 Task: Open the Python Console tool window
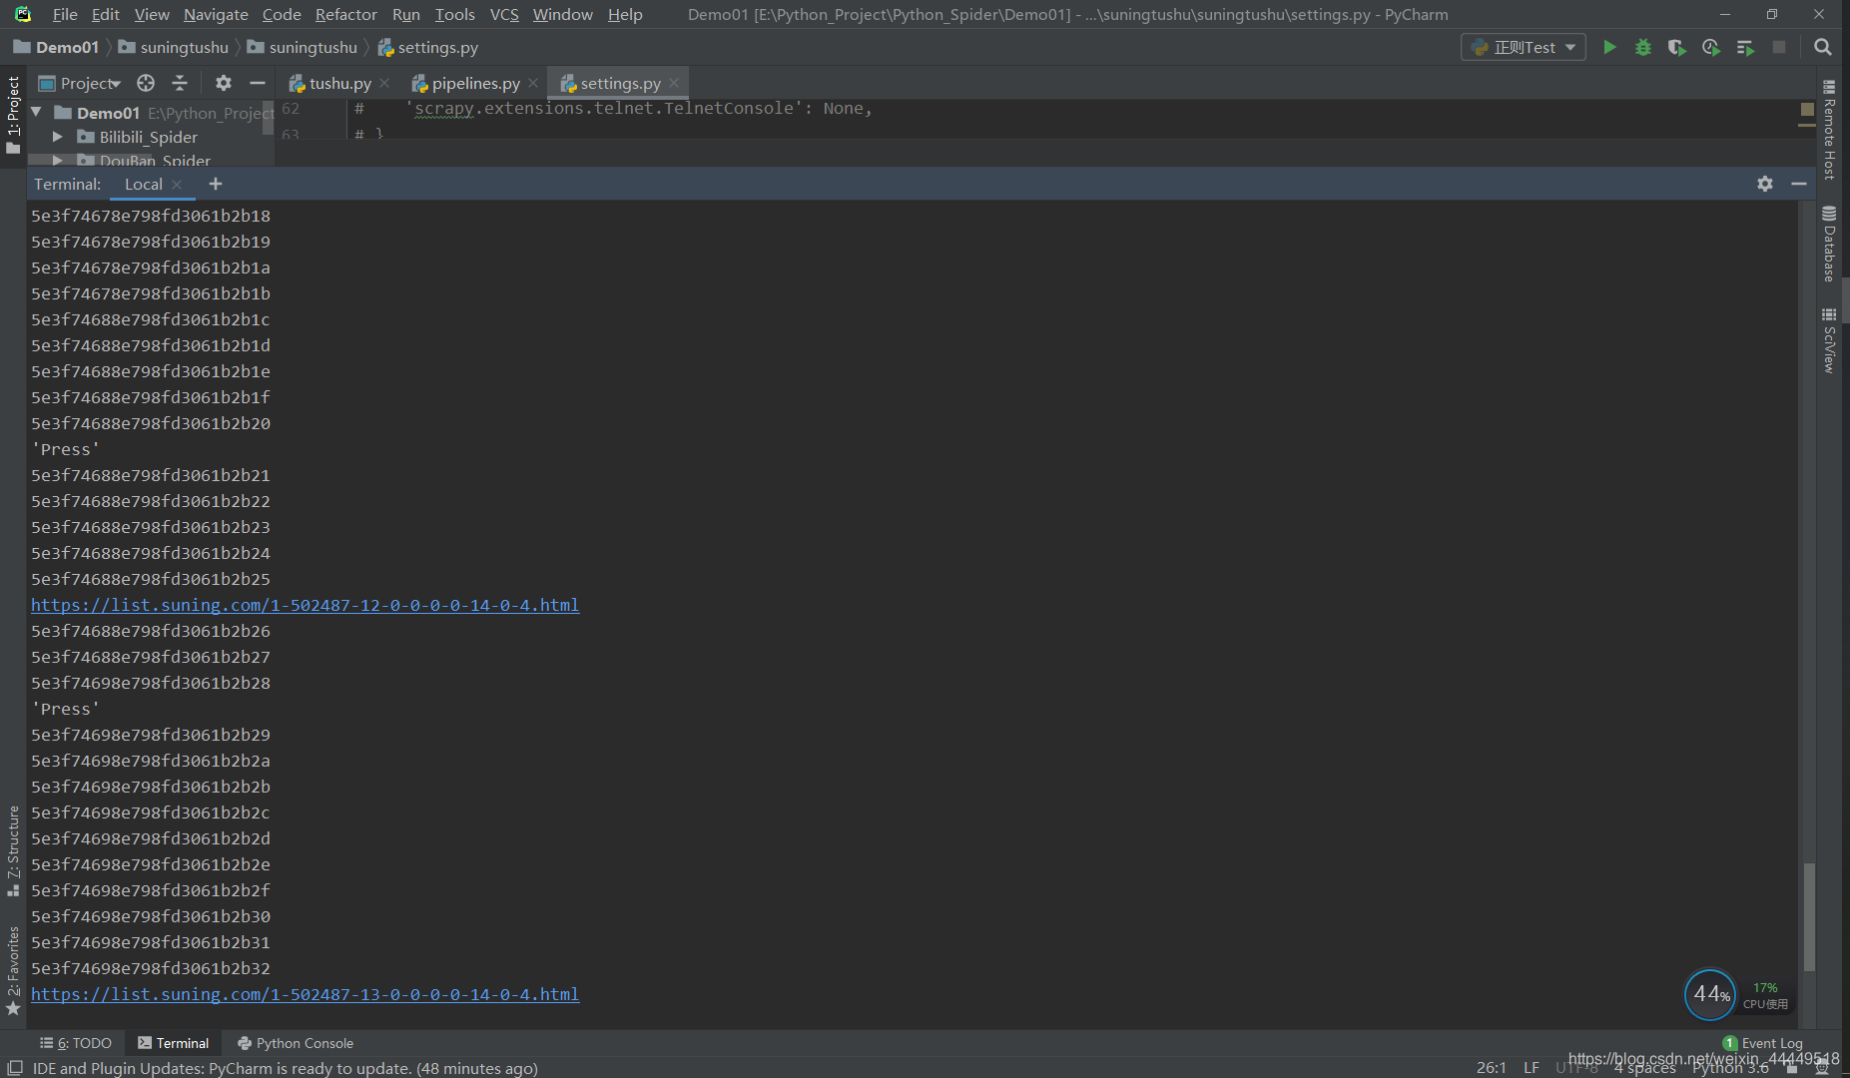[296, 1043]
